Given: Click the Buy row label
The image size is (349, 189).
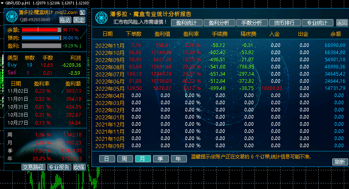Looking at the screenshot, I should coord(12,65).
